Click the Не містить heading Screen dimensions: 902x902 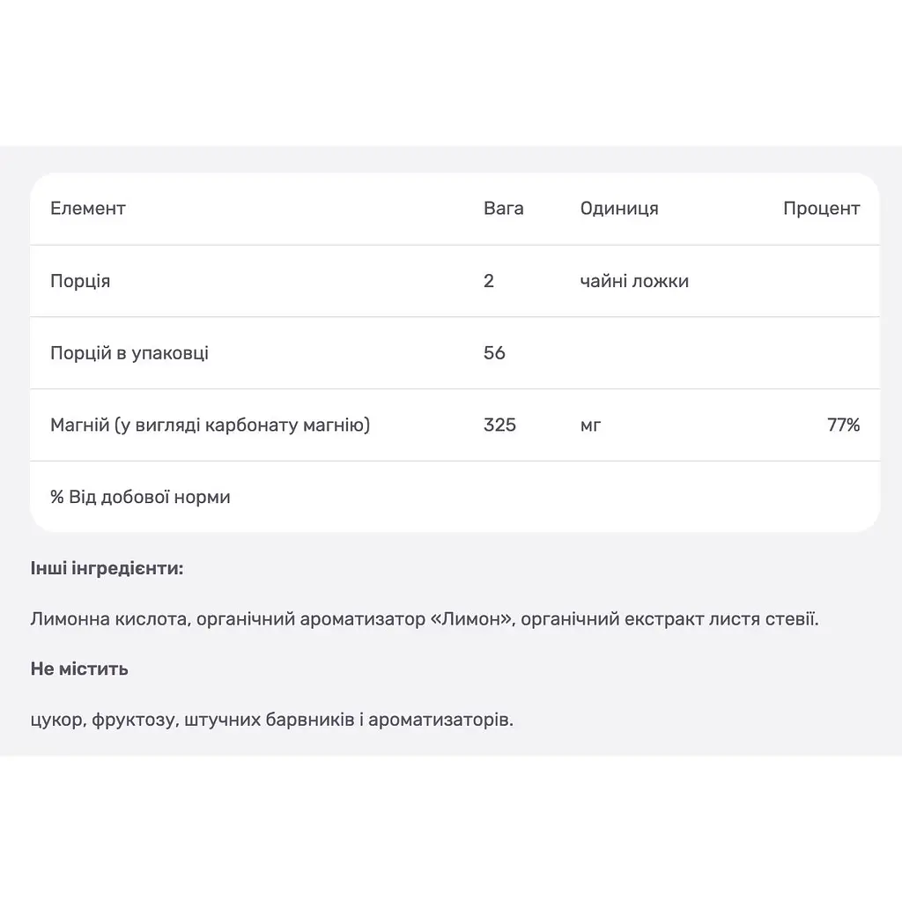78,669
